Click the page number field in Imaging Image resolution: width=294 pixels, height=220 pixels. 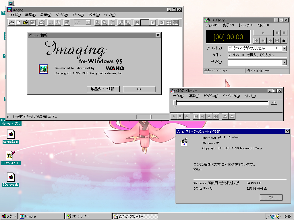click(145, 23)
